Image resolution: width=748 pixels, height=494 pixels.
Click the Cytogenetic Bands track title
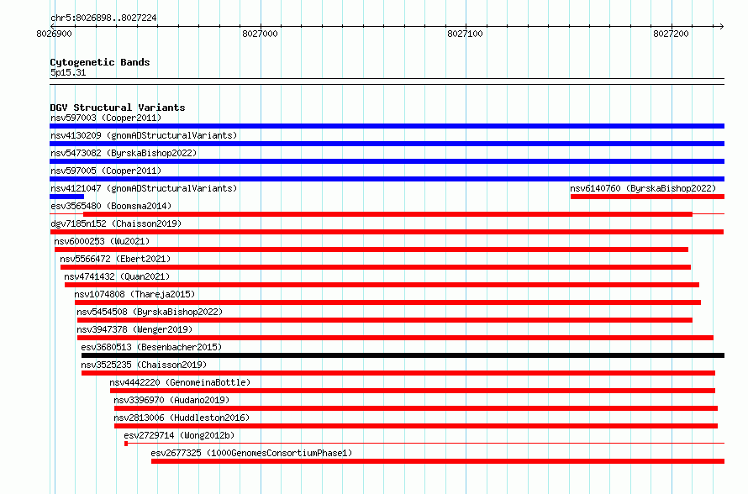click(100, 62)
